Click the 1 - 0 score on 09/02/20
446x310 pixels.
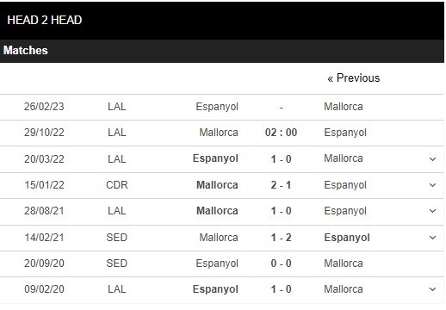[281, 289]
